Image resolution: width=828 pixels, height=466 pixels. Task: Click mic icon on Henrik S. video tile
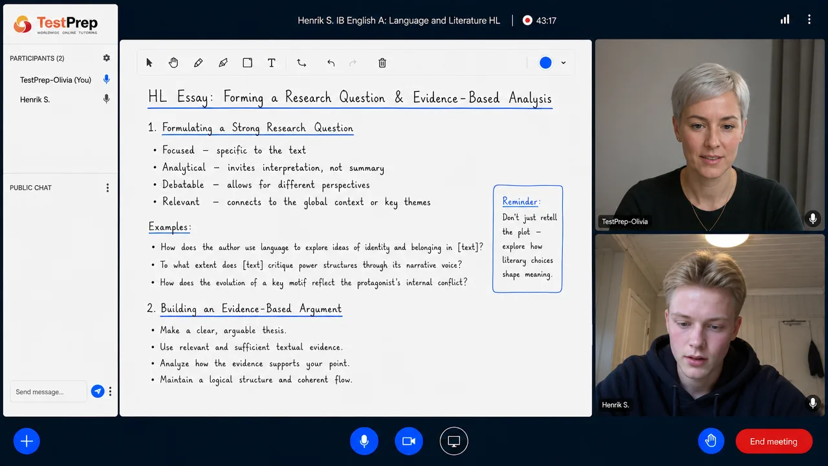click(x=813, y=403)
